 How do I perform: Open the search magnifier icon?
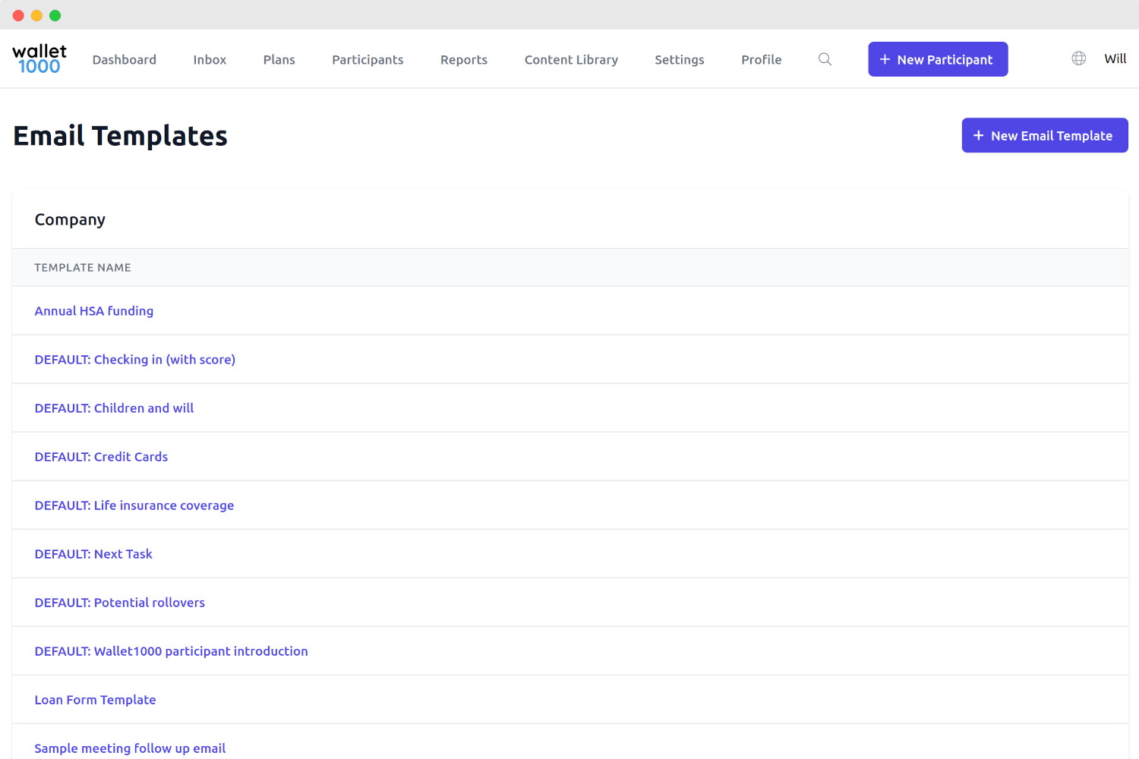(x=825, y=59)
